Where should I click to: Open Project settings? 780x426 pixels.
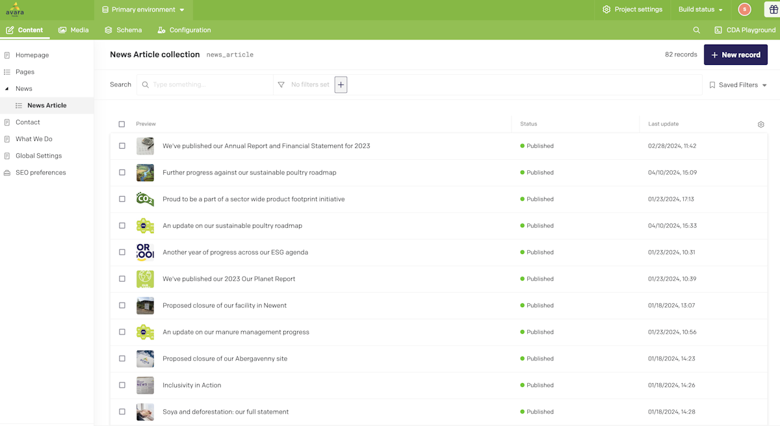632,10
